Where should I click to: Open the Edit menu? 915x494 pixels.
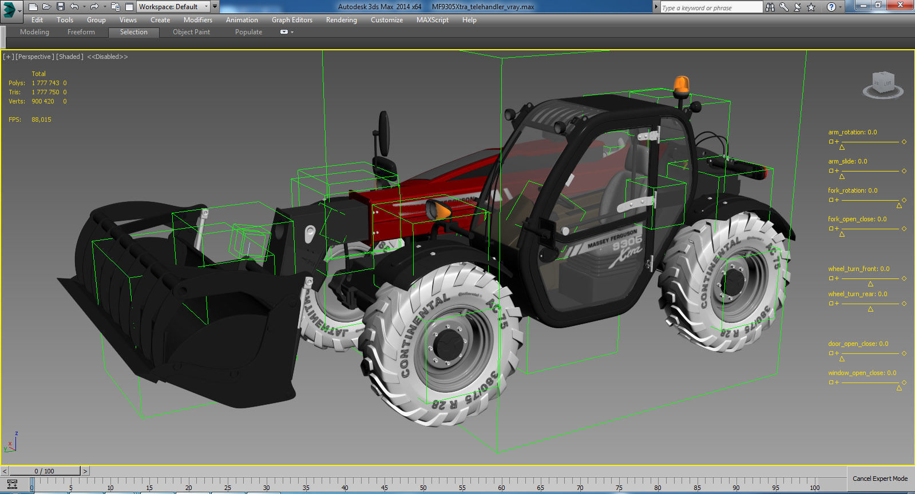37,20
